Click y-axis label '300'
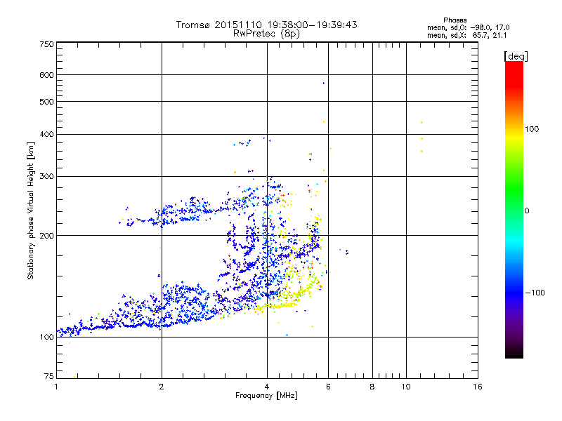562x421 pixels. (x=46, y=176)
